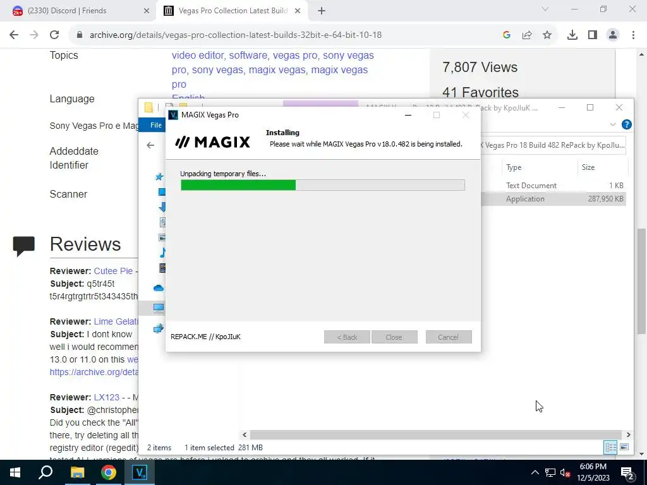The width and height of the screenshot is (647, 485).
Task: Click Vegas installer taskbar icon
Action: [x=140, y=472]
